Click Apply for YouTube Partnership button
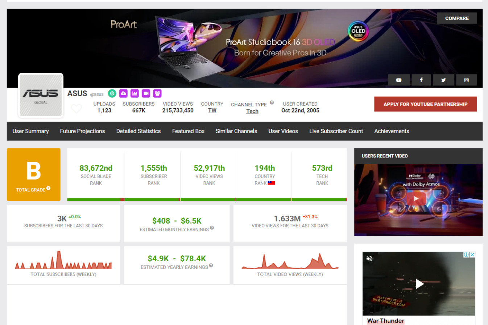Screen dimensions: 488x325 click(426, 104)
